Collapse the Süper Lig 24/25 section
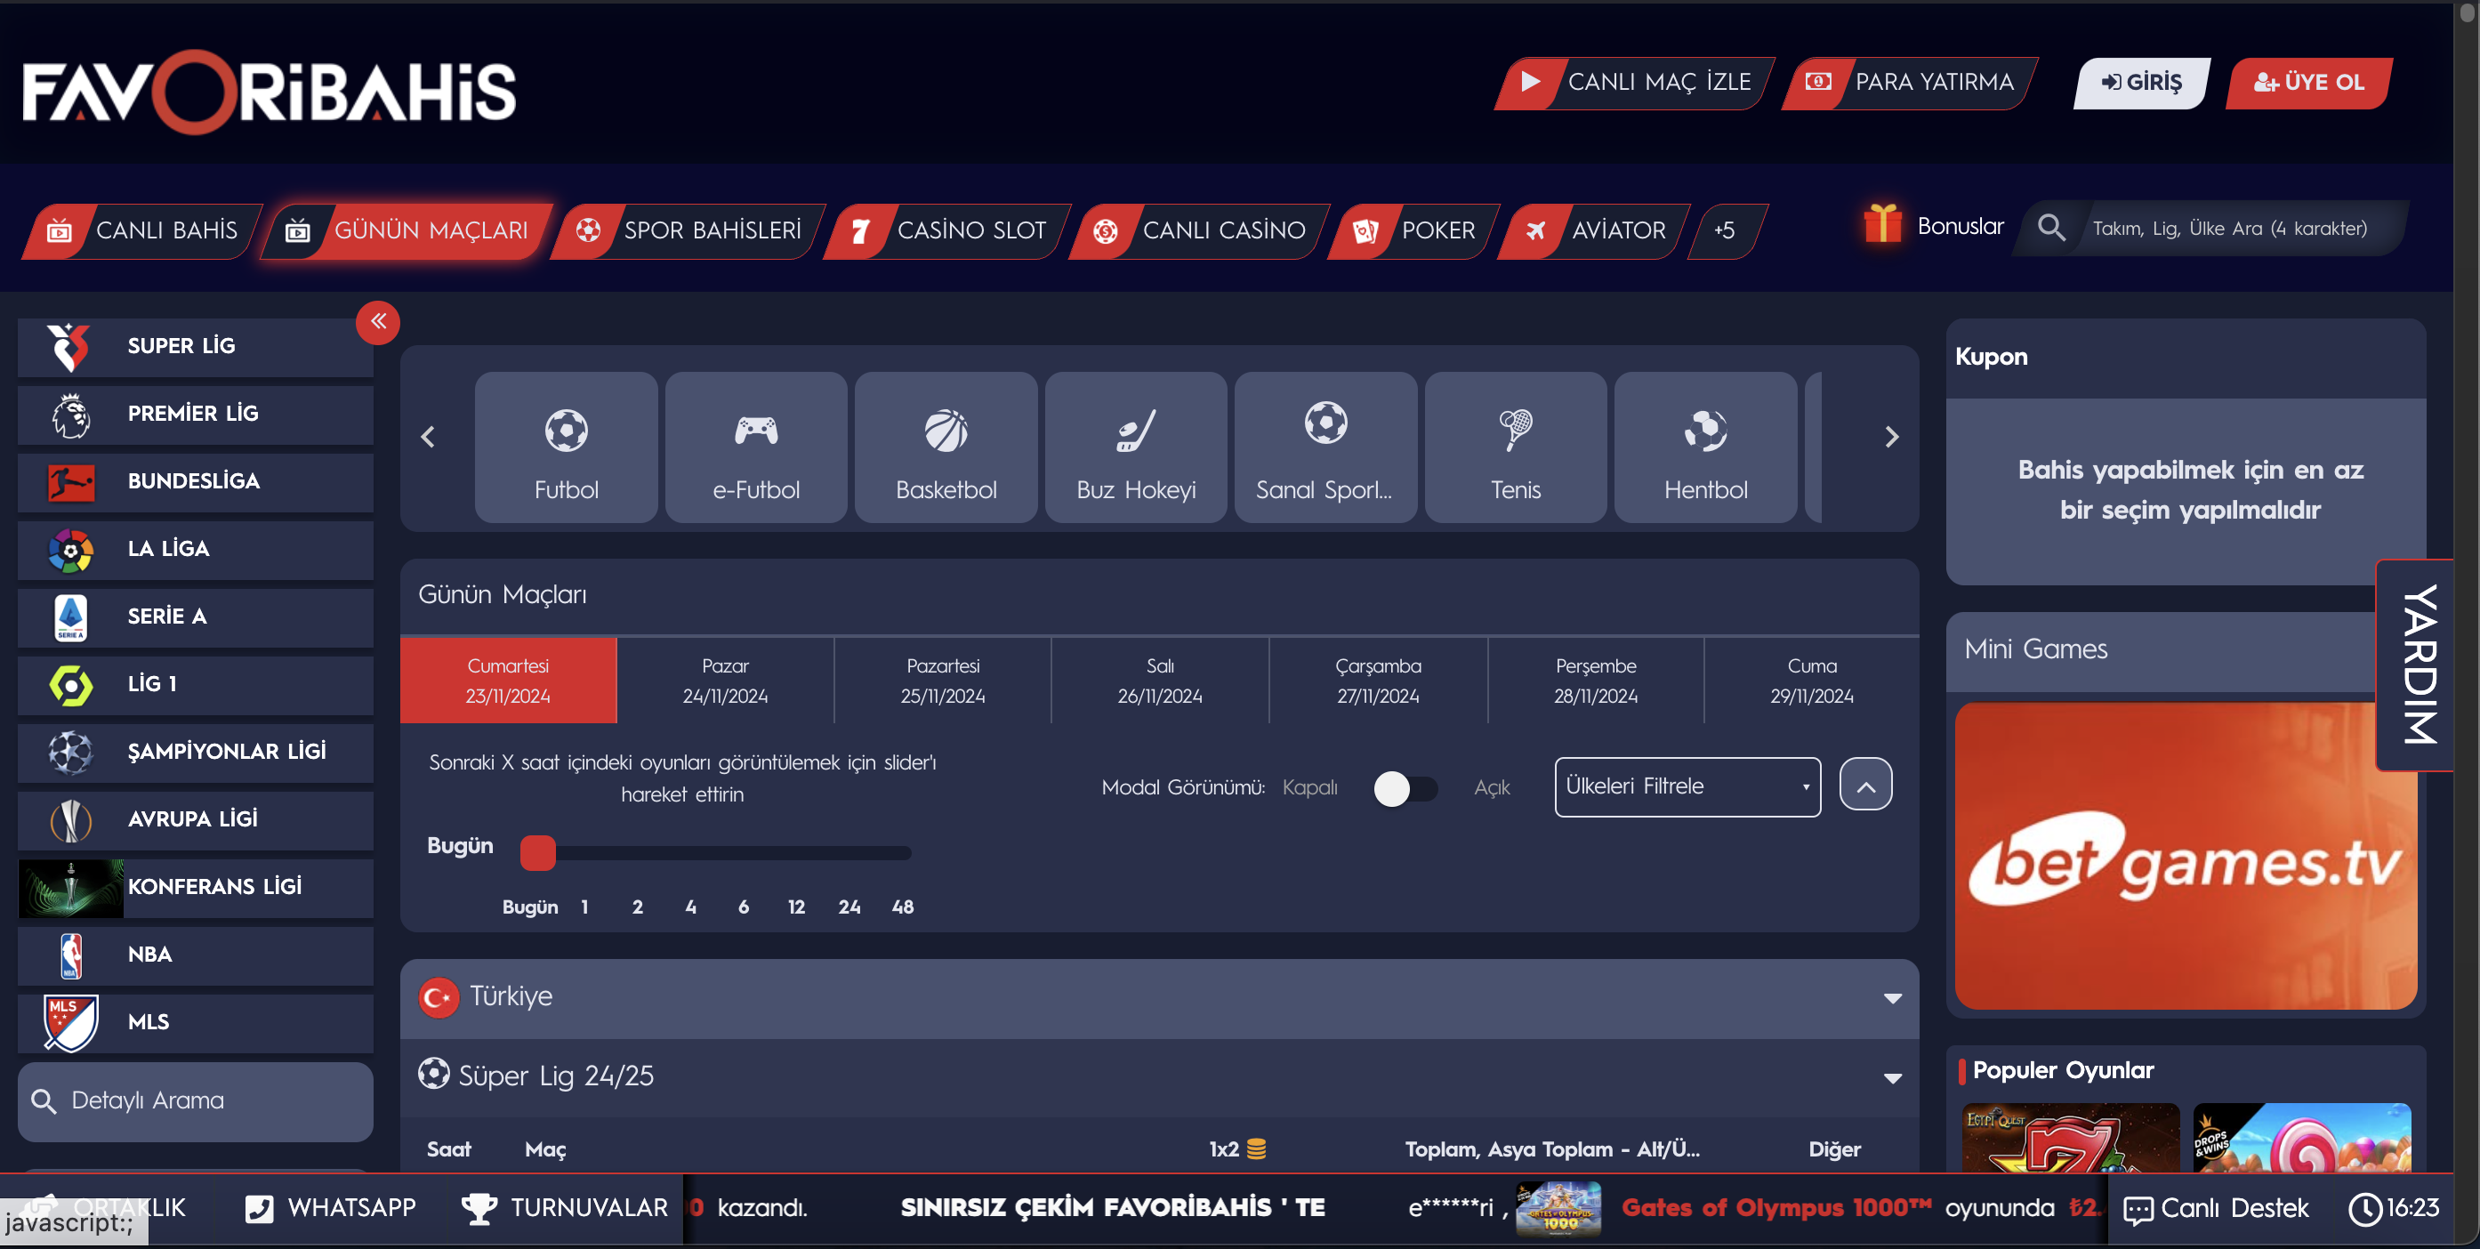Screen dimensions: 2480x1249 (1892, 1077)
